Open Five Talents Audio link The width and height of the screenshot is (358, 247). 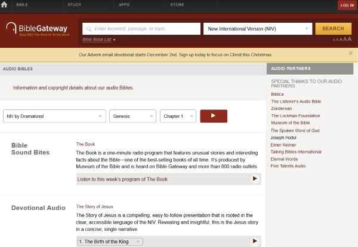[288, 166]
